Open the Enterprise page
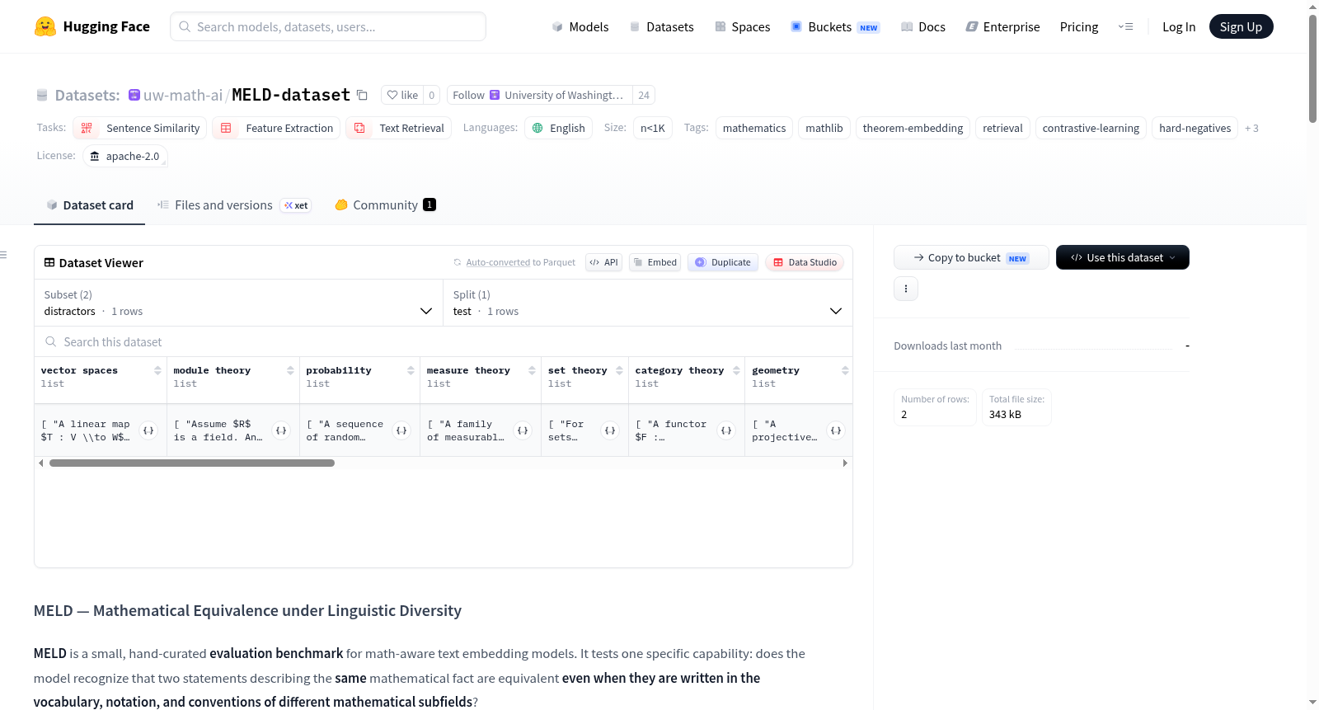1319x710 pixels. point(1002,27)
